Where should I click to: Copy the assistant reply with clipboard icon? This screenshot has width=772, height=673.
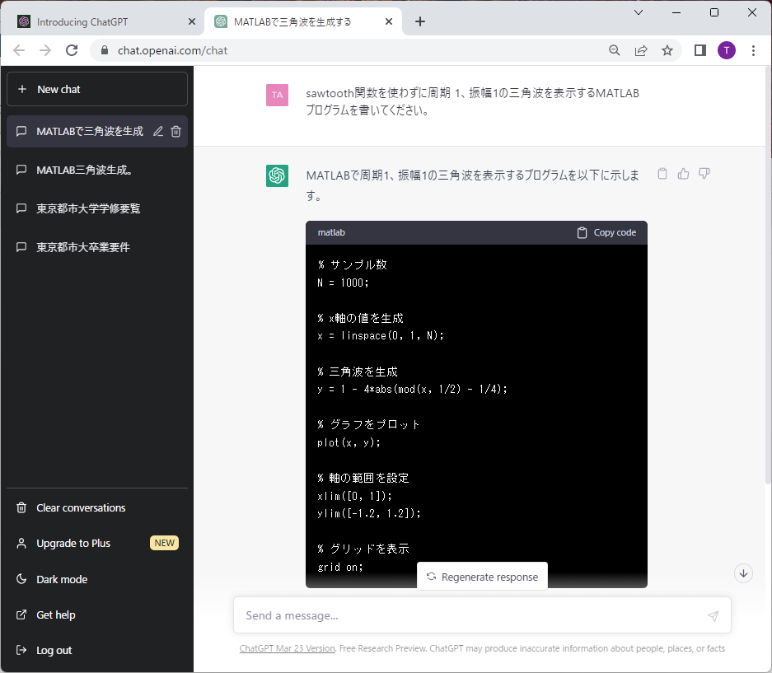coord(662,174)
